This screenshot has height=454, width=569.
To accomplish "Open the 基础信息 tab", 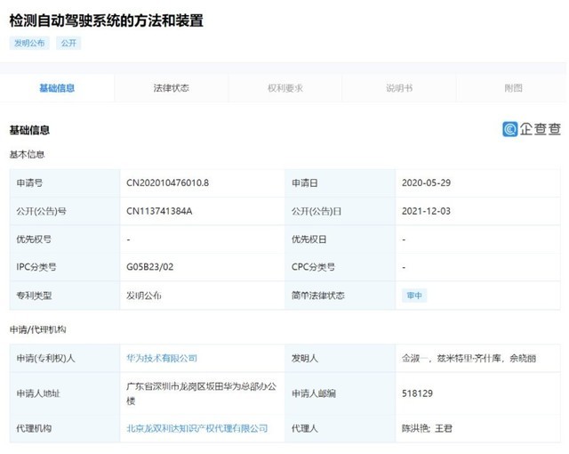I will pyautogui.click(x=57, y=88).
